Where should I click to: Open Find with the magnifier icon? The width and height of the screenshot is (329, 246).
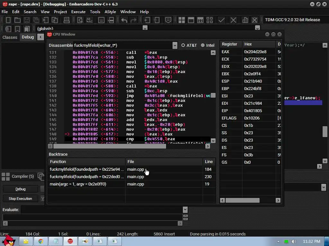pos(80,20)
